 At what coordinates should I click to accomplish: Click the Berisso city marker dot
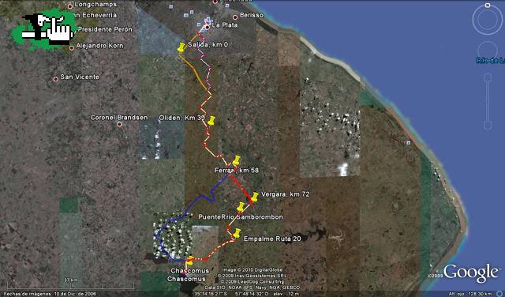(x=235, y=17)
